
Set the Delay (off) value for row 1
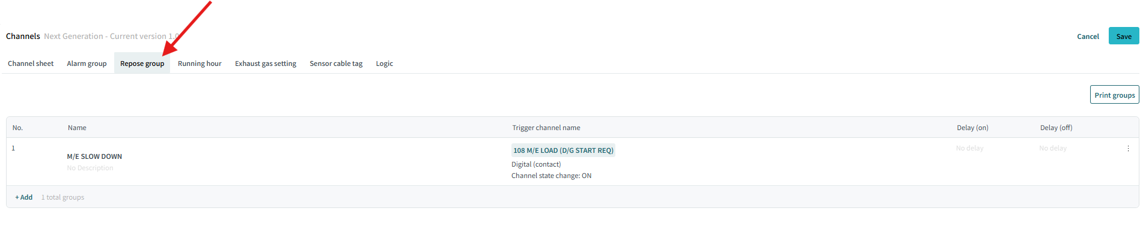[x=1053, y=148]
